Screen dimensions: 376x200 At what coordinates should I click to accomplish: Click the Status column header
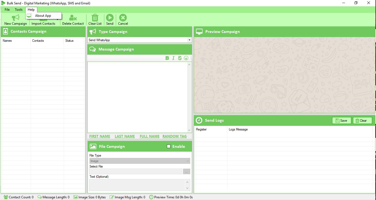point(74,41)
